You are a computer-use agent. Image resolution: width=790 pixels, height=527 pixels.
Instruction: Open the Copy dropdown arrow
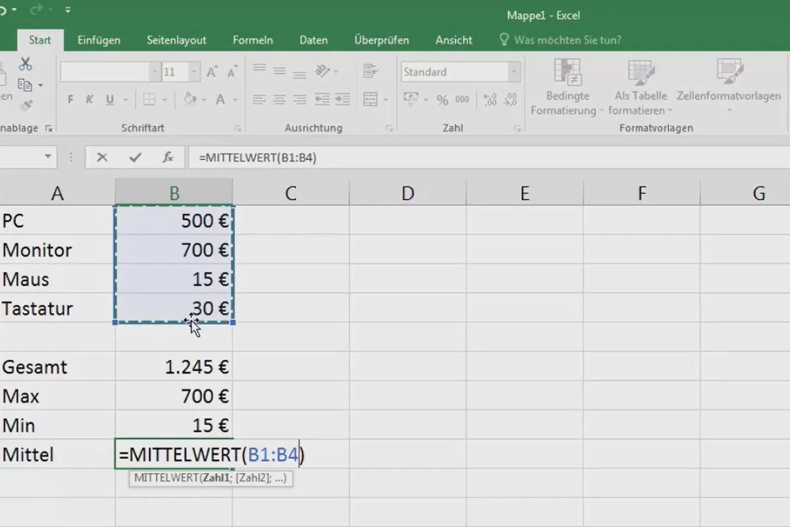41,86
